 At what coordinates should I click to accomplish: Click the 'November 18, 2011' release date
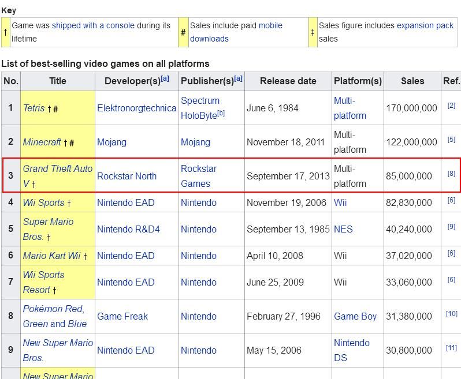[x=285, y=142]
